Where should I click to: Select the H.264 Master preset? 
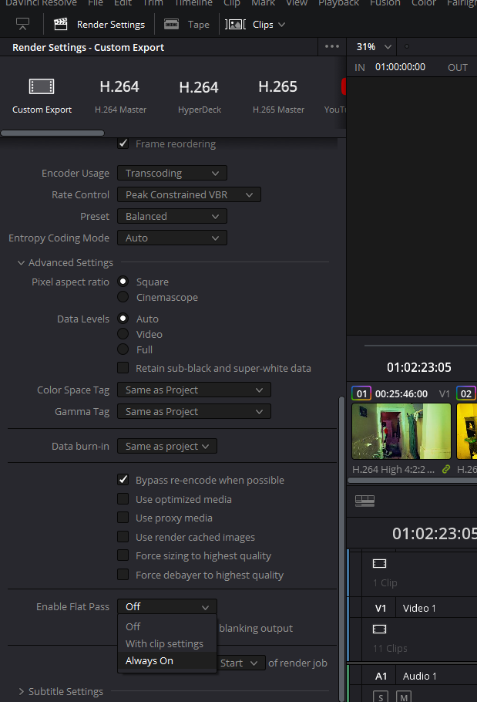click(120, 96)
